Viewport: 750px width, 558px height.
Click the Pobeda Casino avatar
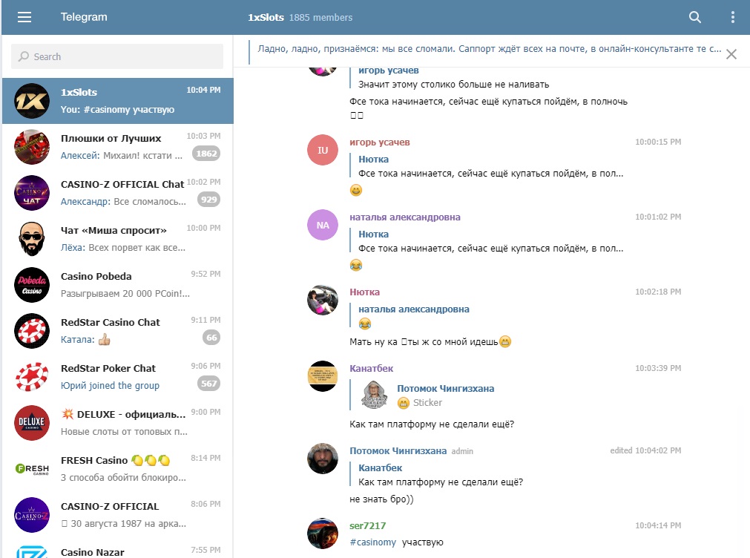click(32, 285)
